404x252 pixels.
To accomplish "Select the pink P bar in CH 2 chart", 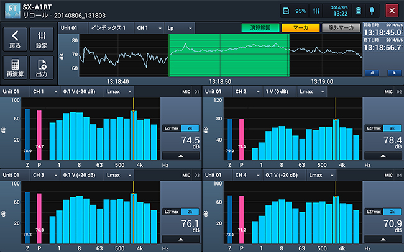I will point(241,139).
